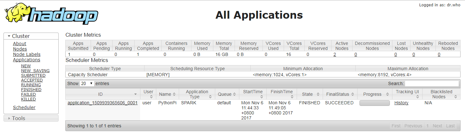Viewport: 465px width, 140px height.
Task: Filter applications by NEW state
Action: point(26,66)
